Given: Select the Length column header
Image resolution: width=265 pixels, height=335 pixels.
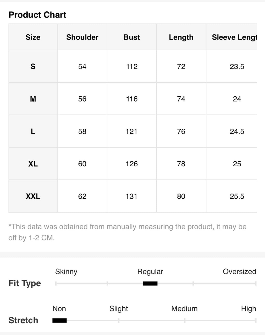Looking at the screenshot, I should (x=181, y=37).
